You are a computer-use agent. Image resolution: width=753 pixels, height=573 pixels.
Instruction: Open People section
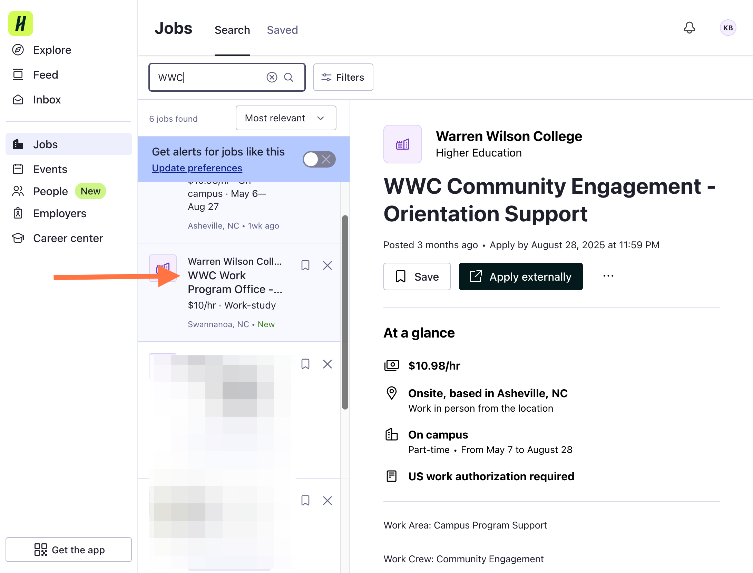click(x=50, y=191)
